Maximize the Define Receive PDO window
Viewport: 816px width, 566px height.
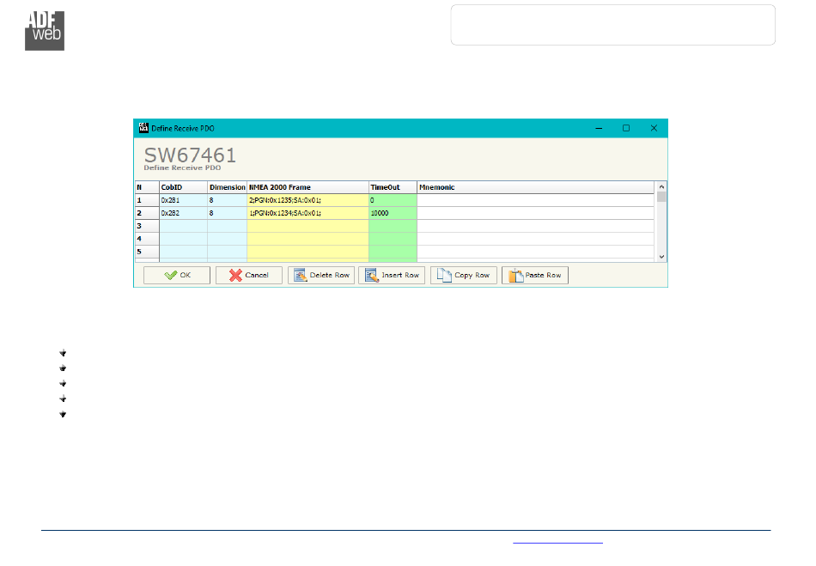(x=626, y=128)
